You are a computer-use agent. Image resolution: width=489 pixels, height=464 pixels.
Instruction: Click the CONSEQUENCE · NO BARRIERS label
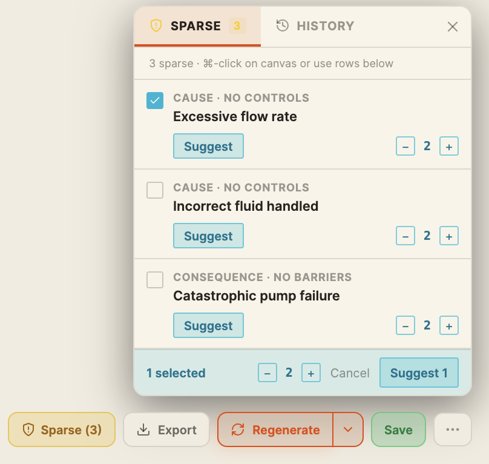[263, 277]
